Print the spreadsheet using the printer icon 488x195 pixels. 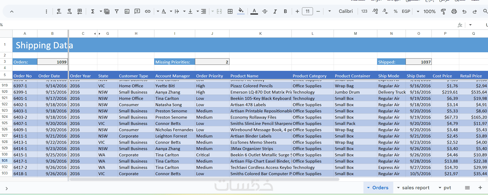click(454, 11)
